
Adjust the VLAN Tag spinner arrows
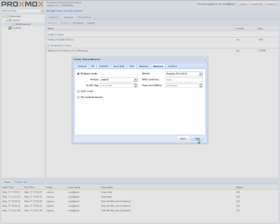pyautogui.click(x=136, y=86)
